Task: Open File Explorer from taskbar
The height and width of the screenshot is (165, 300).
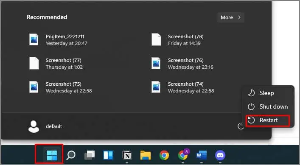Action: tap(146, 155)
